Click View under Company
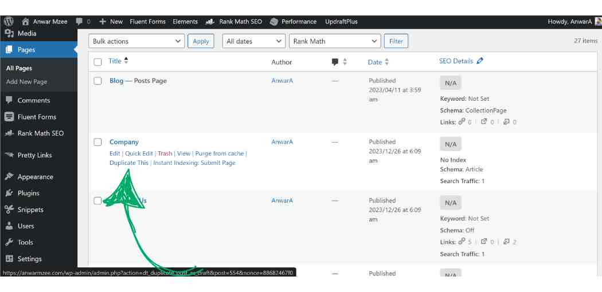The width and height of the screenshot is (602, 292). pyautogui.click(x=183, y=153)
